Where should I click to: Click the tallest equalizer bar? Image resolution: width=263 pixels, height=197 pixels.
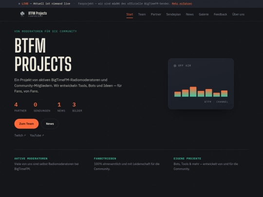click(x=193, y=91)
